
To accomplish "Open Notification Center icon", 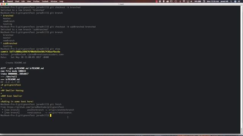I will point(239,2).
